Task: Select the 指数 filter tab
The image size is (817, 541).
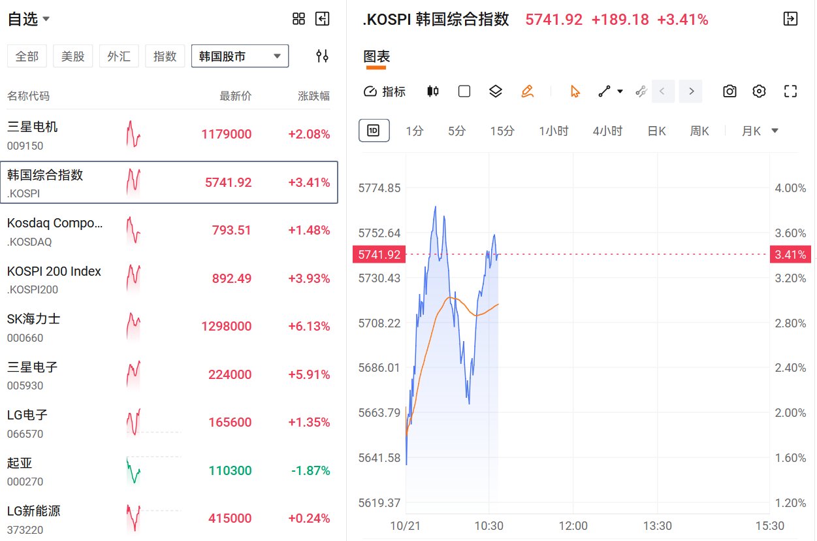Action: coord(165,56)
